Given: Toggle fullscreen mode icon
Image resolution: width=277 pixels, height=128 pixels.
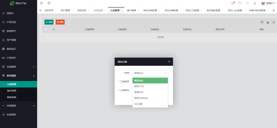Looking at the screenshot, I should pyautogui.click(x=247, y=3).
